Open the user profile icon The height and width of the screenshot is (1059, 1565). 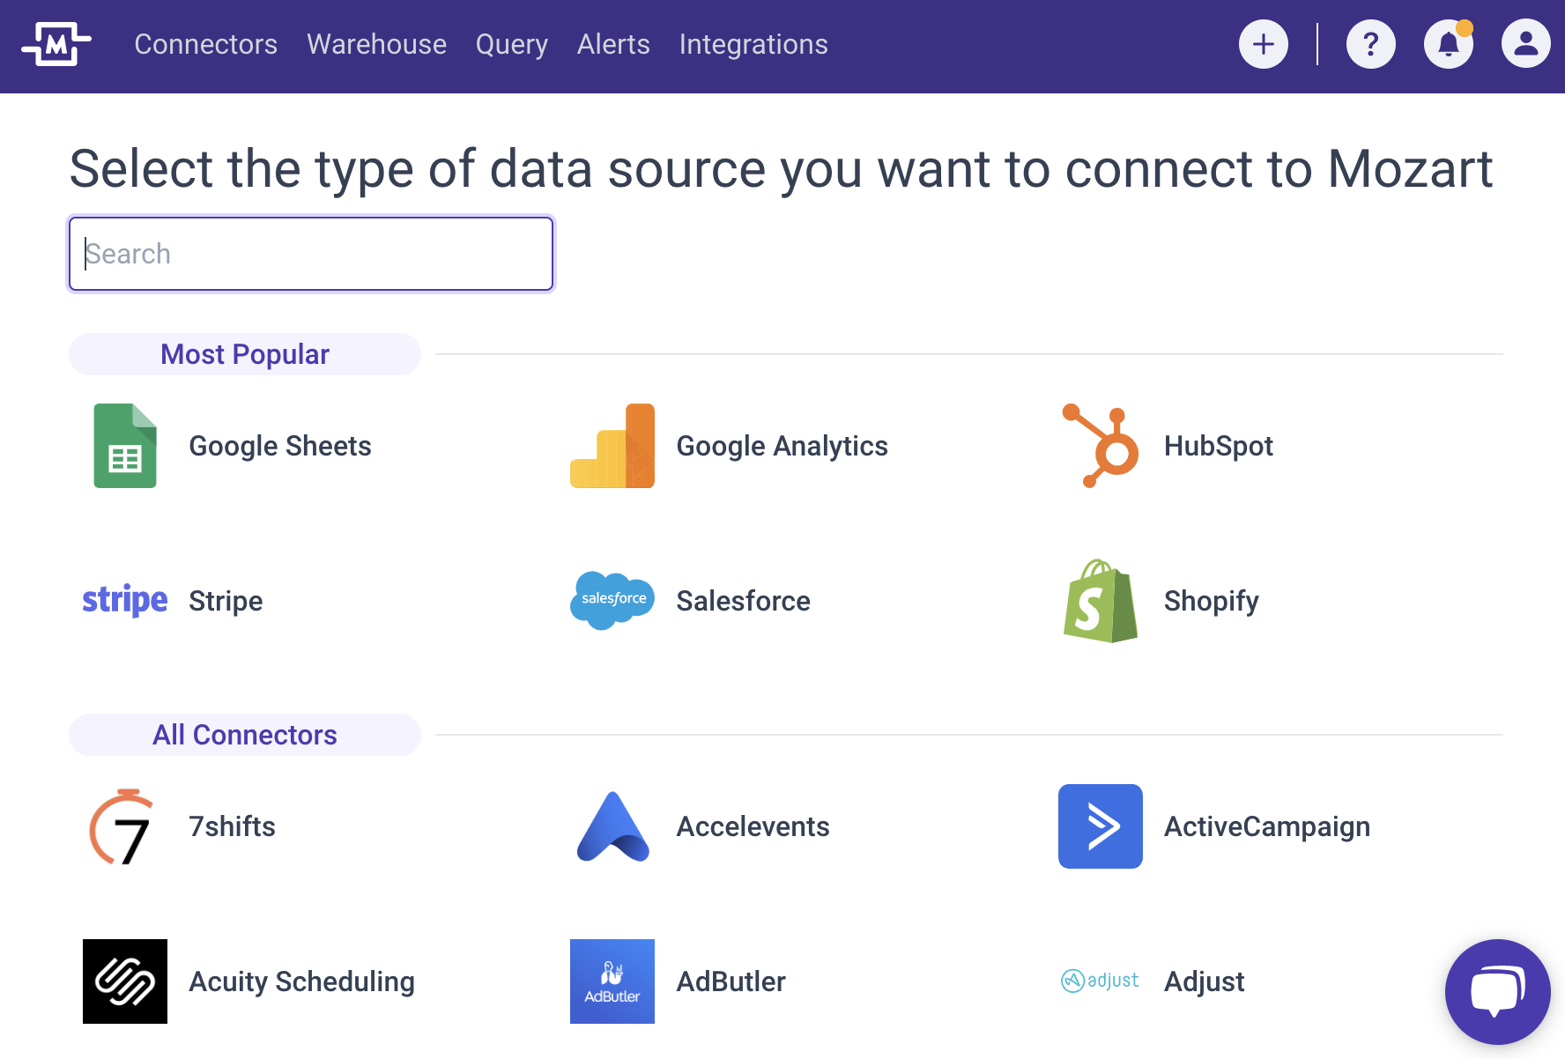click(x=1525, y=44)
